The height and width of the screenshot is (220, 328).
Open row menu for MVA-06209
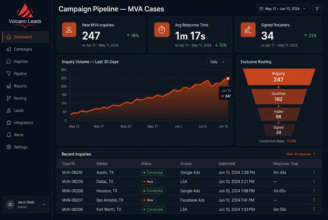(x=314, y=181)
